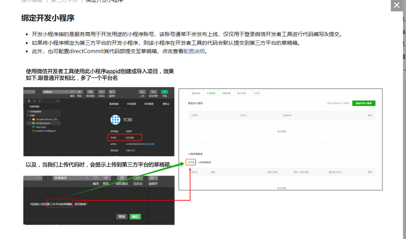406x239 pixels.
Task: Click the 版本管理 branch icon
Action: [153, 92]
